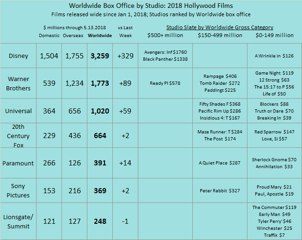This screenshot has width=302, height=240.
Task: Click Disney's overseas value 1,755
Action: [74, 56]
